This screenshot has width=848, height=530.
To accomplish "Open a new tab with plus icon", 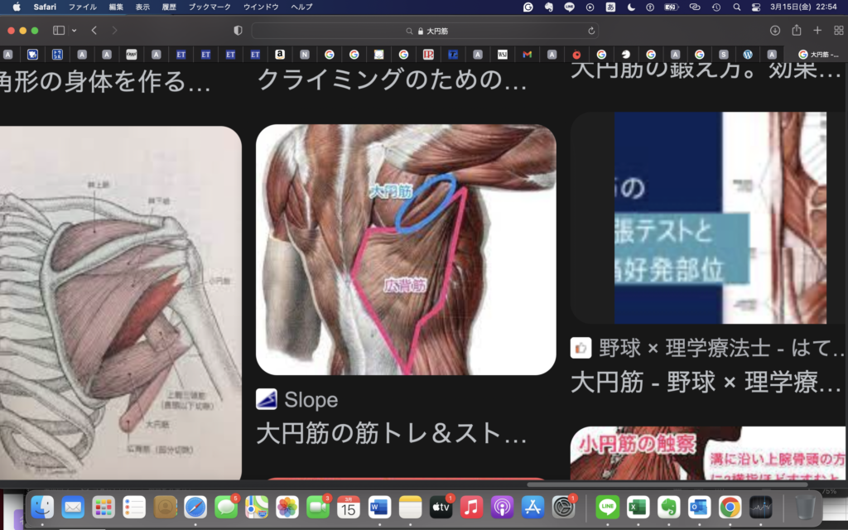I will [817, 31].
